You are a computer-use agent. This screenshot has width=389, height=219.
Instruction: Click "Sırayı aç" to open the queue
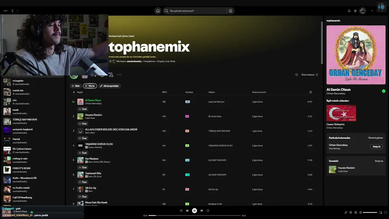point(379,161)
